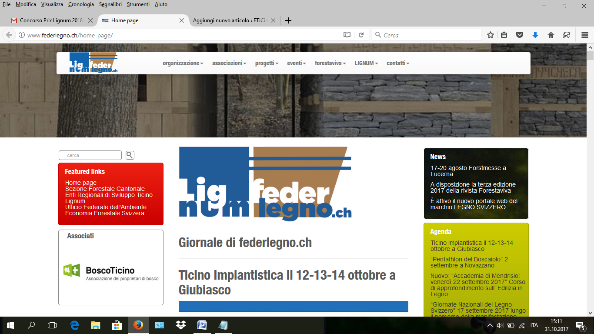This screenshot has height=334, width=594.
Task: Open the Aiuto menu
Action: coord(161,4)
